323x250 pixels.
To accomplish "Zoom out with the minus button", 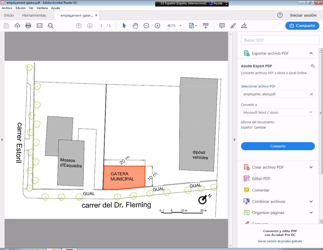I will pyautogui.click(x=146, y=26).
